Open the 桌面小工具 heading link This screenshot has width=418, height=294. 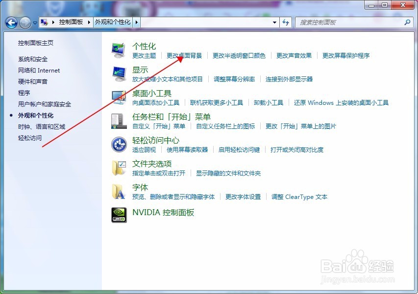click(152, 93)
